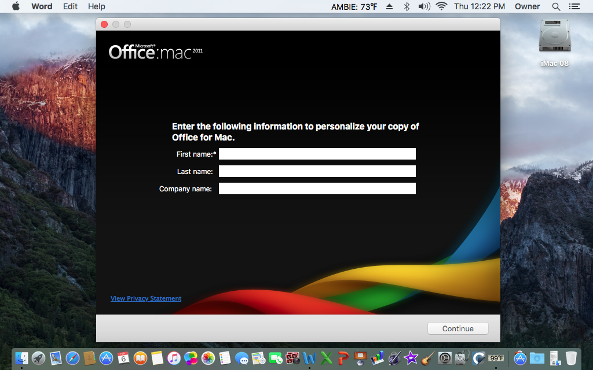Open Disk Utility from the Dock
This screenshot has height=370, width=593.
coord(462,357)
